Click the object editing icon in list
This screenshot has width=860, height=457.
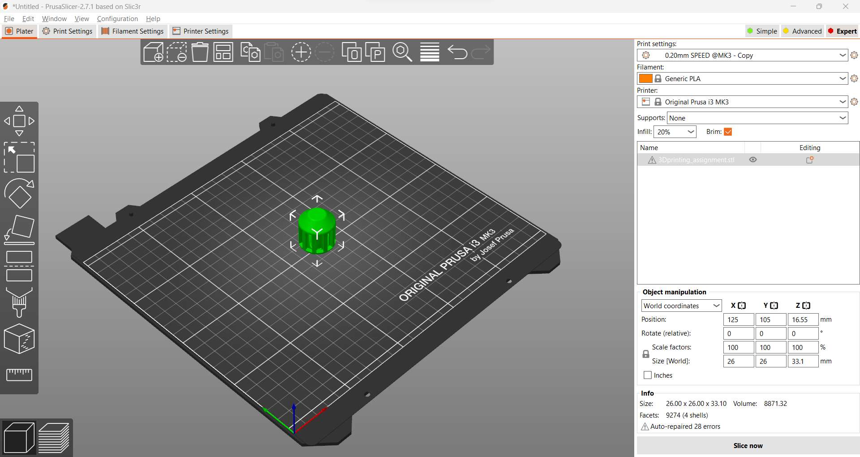[810, 160]
